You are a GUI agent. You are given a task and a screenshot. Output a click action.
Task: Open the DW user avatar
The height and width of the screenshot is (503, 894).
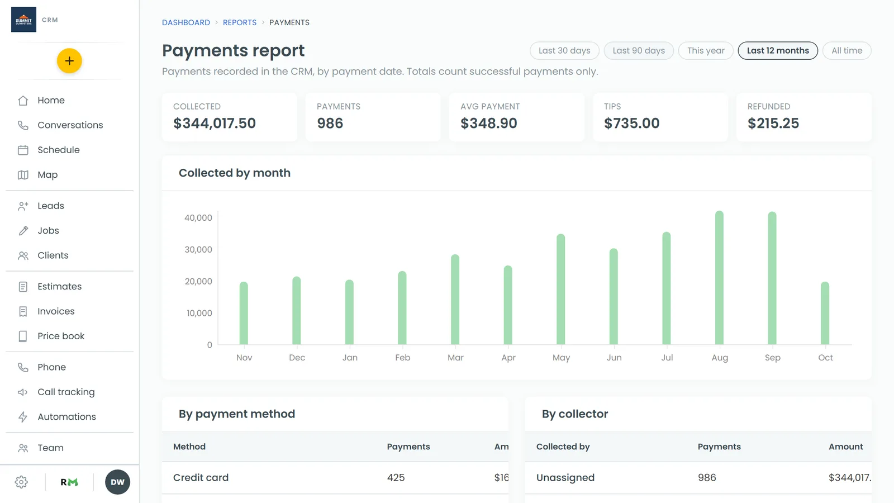(117, 482)
